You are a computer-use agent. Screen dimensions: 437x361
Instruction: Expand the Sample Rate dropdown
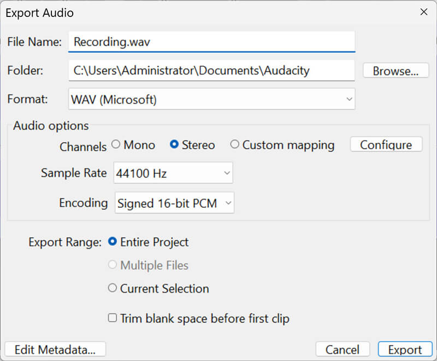[x=173, y=173]
